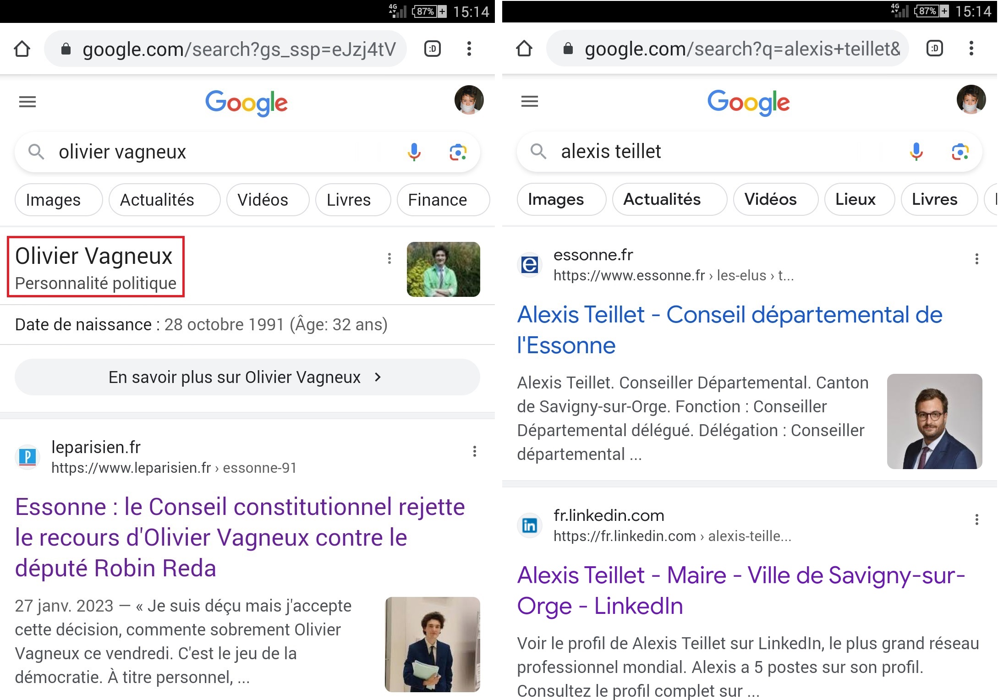
Task: Tap Olivier Vagneux knowledge panel photo
Action: (x=443, y=269)
